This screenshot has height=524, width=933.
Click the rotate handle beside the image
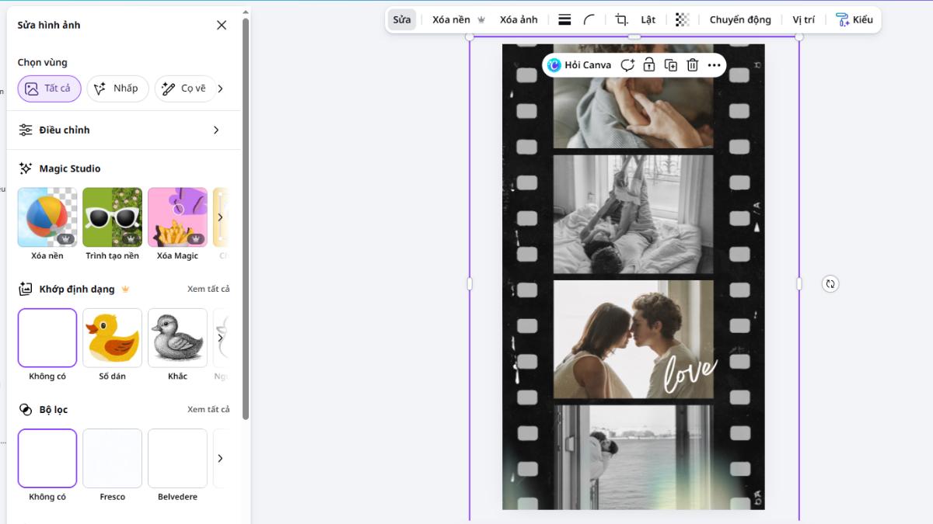click(830, 284)
